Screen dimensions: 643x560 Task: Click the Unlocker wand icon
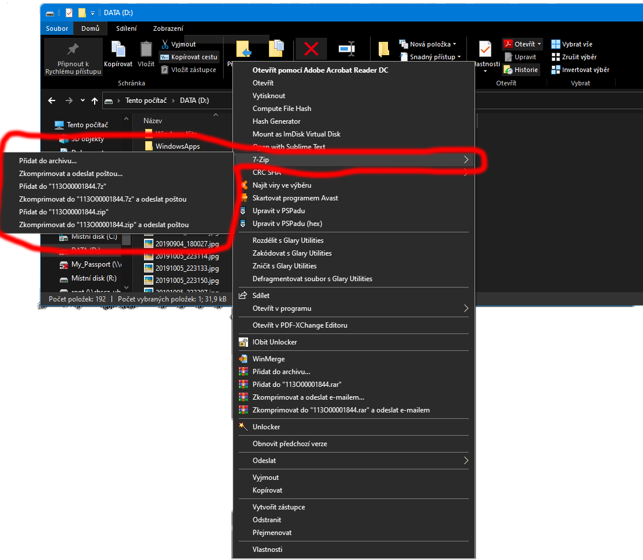pyautogui.click(x=243, y=427)
